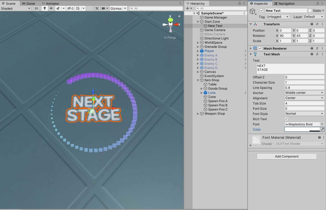This screenshot has height=210, width=326.
Task: Click the Hierarchy search field
Action: tap(222, 8)
